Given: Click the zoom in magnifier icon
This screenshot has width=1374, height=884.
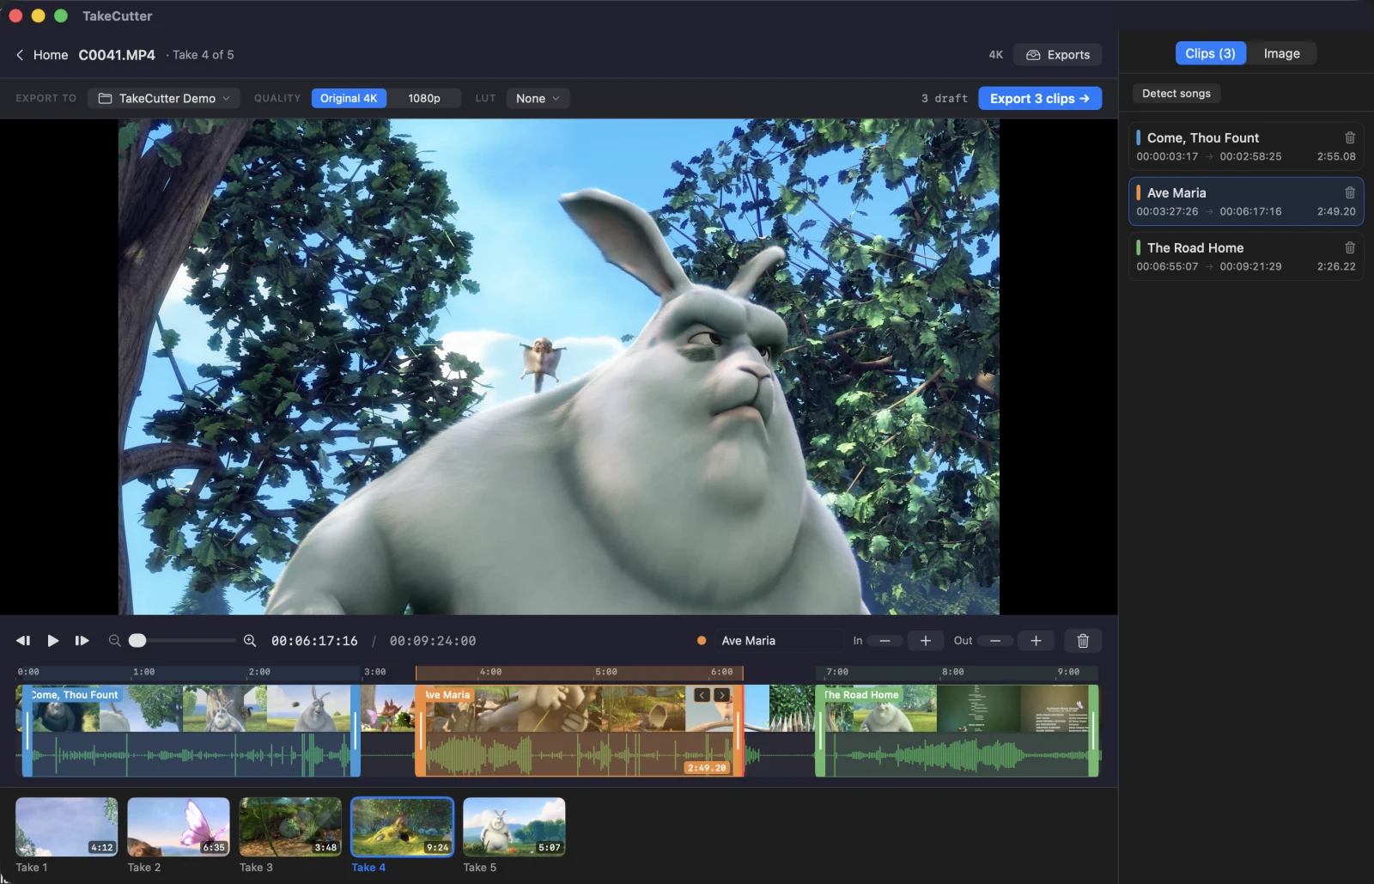Looking at the screenshot, I should coord(250,641).
